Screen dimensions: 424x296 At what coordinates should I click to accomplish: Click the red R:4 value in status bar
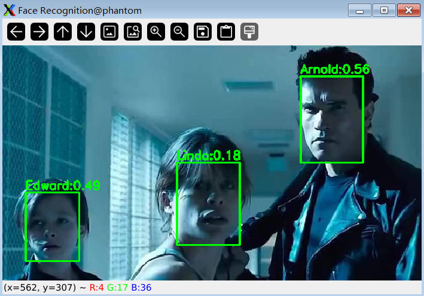[96, 288]
